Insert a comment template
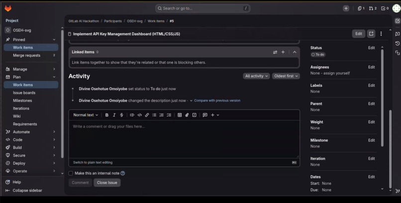Image resolution: width=401 pixels, height=203 pixels. 205,115
